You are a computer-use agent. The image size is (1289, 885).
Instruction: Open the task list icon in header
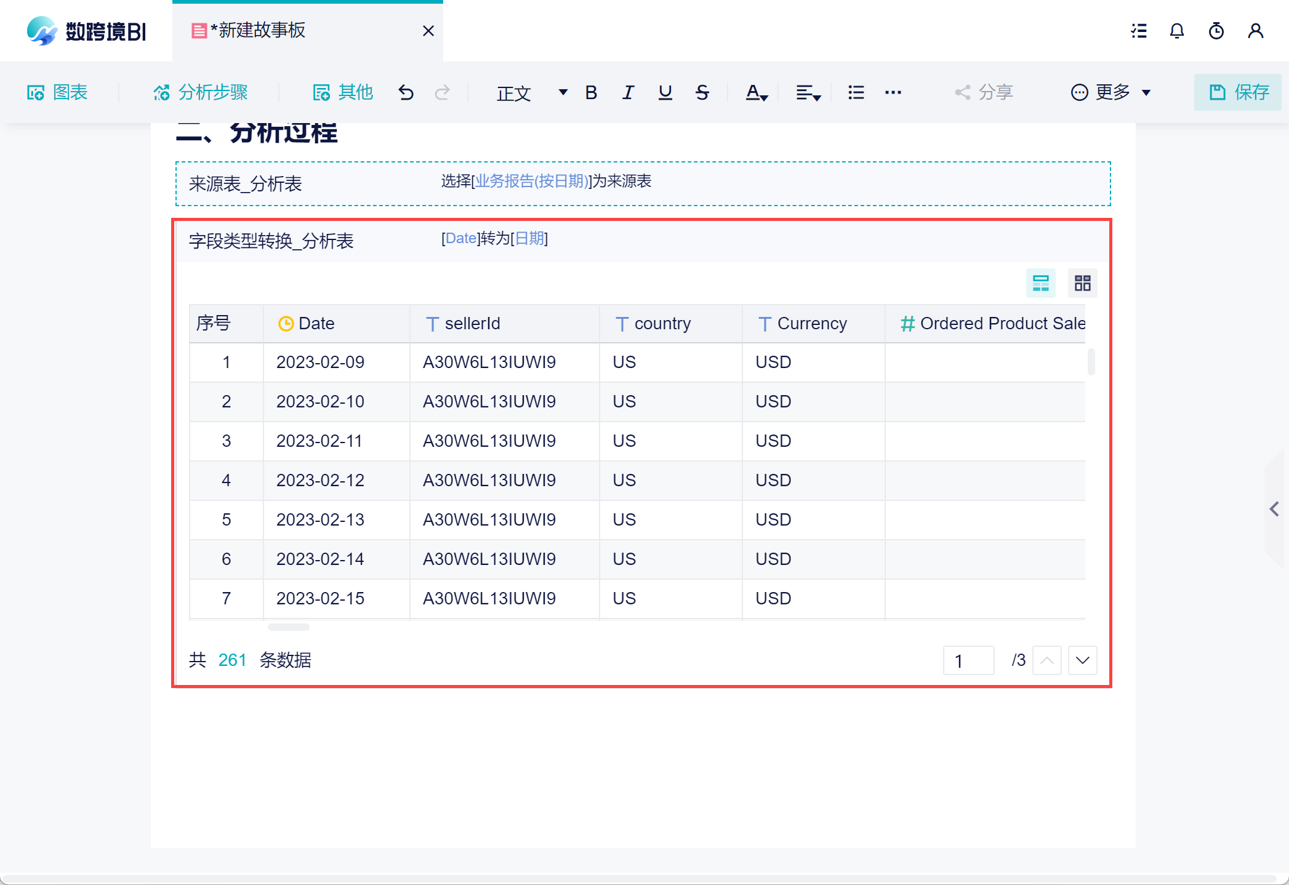coord(1138,31)
